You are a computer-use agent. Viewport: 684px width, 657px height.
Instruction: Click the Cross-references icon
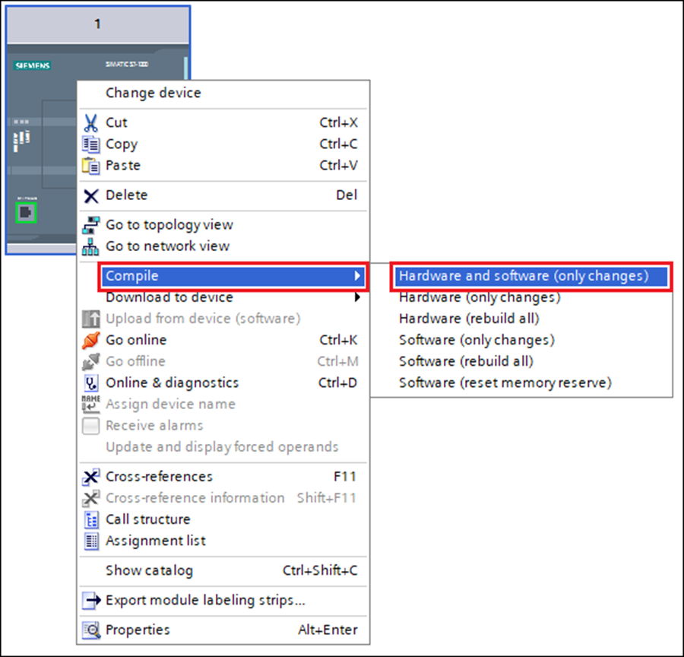[90, 477]
